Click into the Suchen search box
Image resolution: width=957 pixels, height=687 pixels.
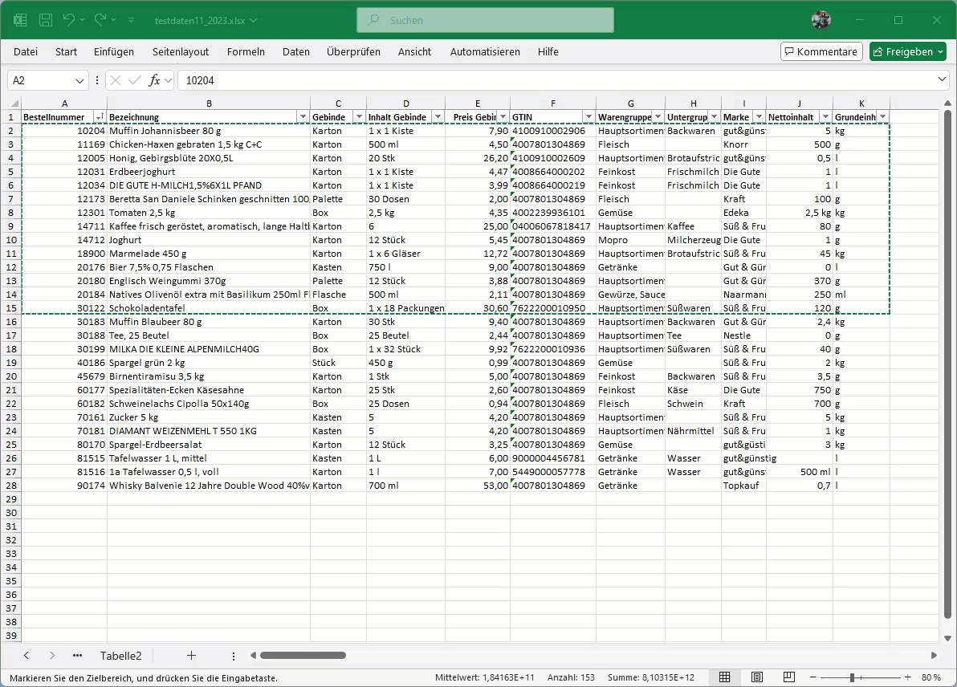point(485,20)
